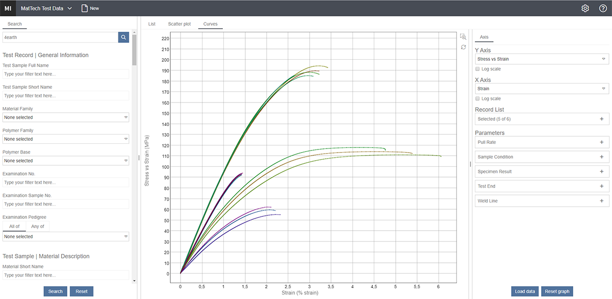Open the settings gear icon

click(x=585, y=8)
